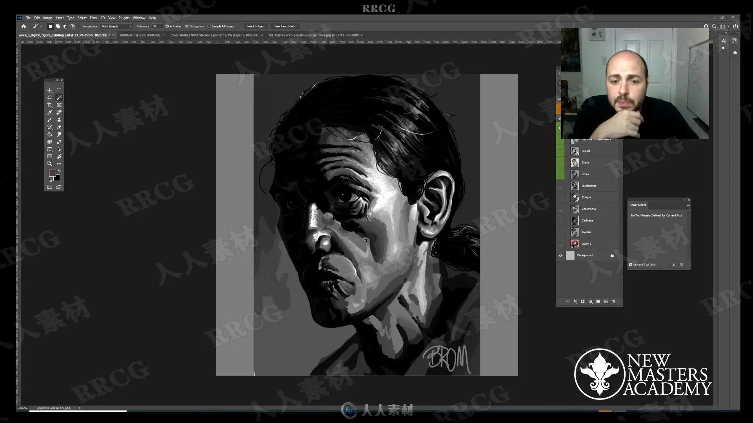Enable Sample All Layers checkbox

[209, 26]
